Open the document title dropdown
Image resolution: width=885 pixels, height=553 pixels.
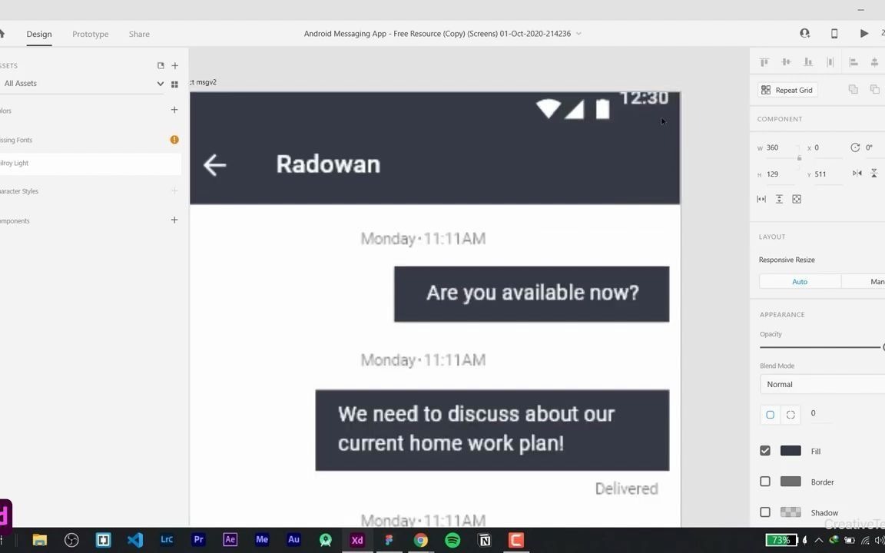pyautogui.click(x=578, y=33)
